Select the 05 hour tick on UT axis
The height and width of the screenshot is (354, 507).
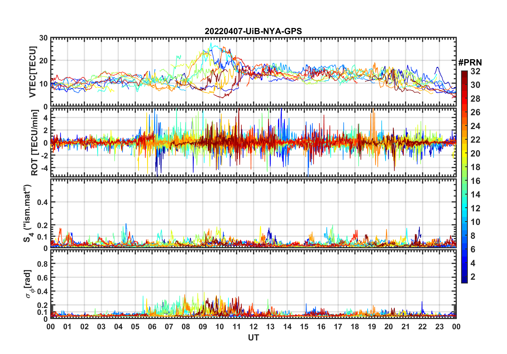135,327
